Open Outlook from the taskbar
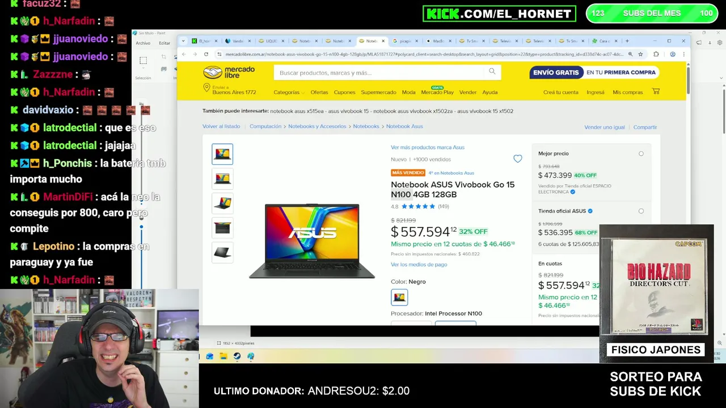Screen dimensions: 726x408 coord(210,356)
